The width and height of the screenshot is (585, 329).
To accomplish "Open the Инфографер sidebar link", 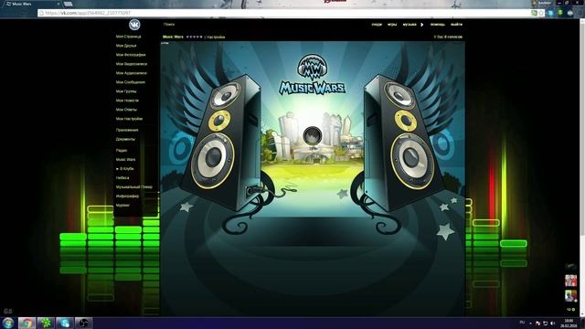I will click(x=127, y=196).
